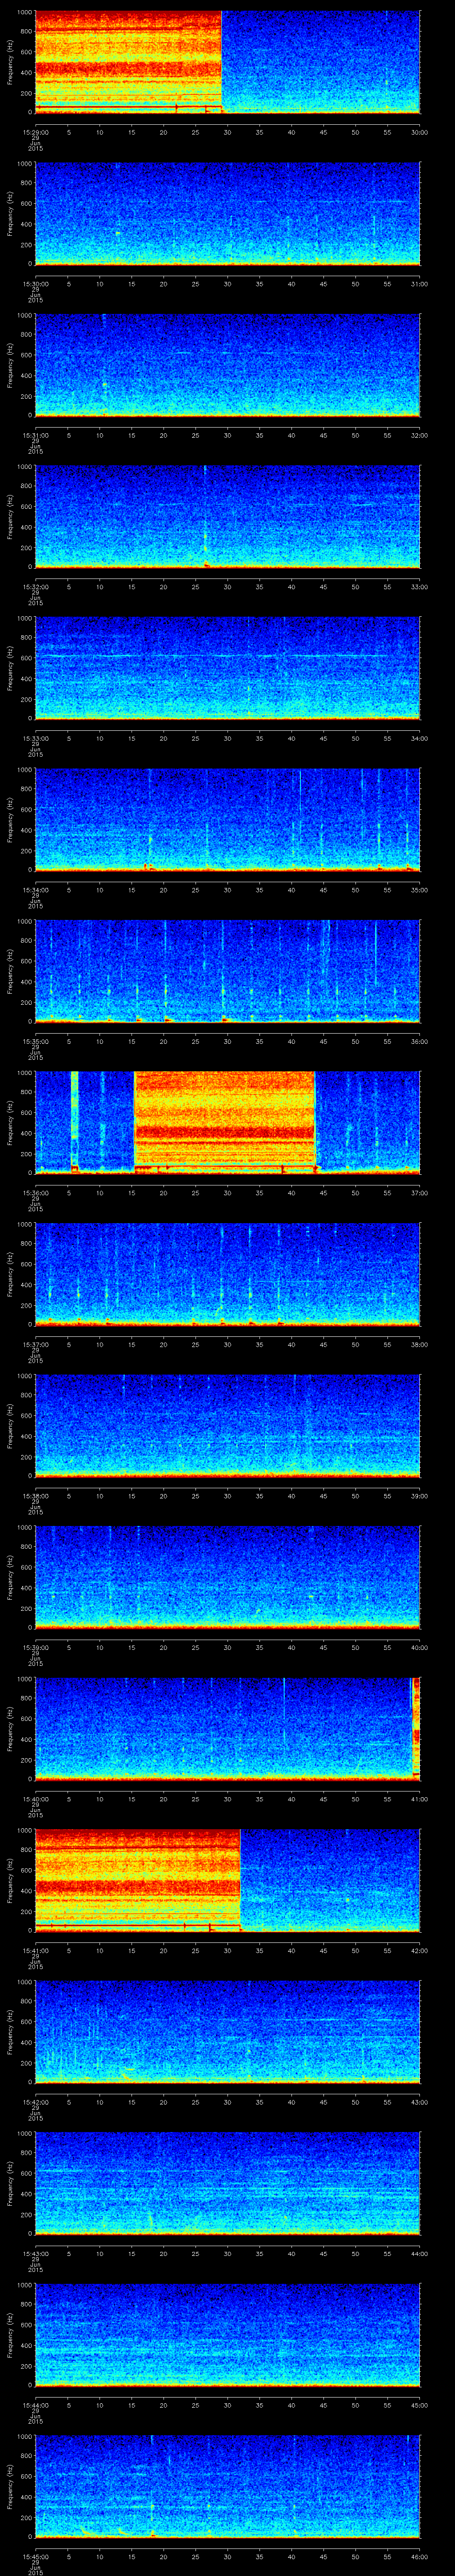
Task: Click the 34:00 end-of-axis time label
Action: [x=419, y=738]
